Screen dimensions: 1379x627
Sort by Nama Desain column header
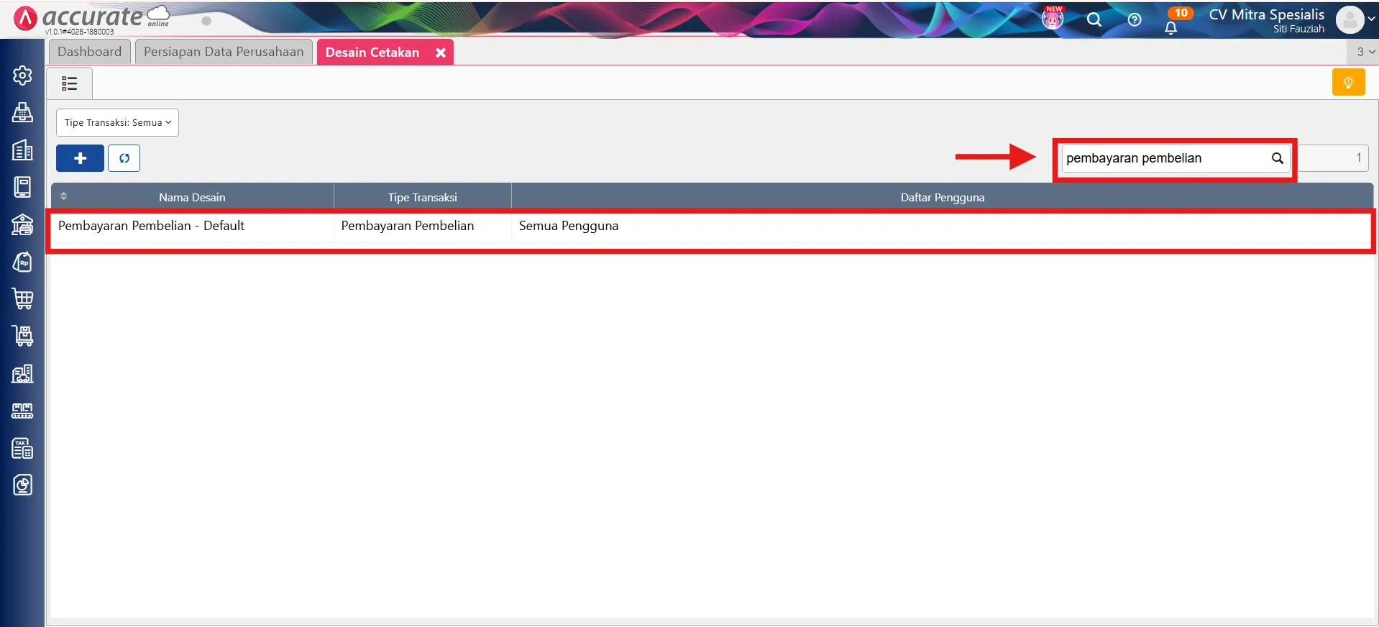pos(192,197)
